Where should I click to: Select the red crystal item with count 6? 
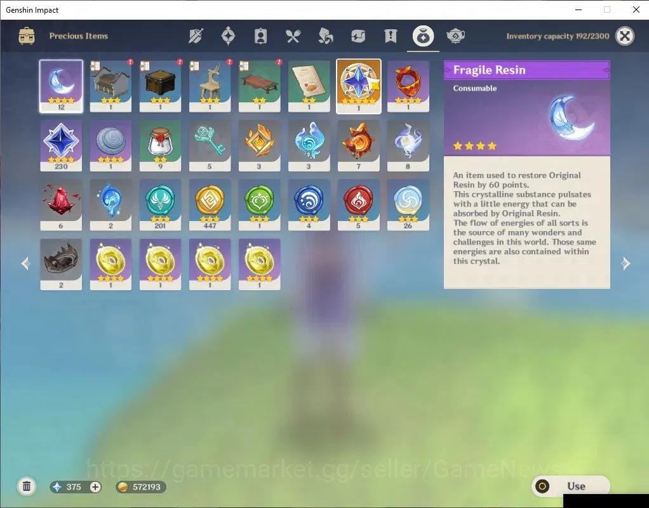point(61,205)
